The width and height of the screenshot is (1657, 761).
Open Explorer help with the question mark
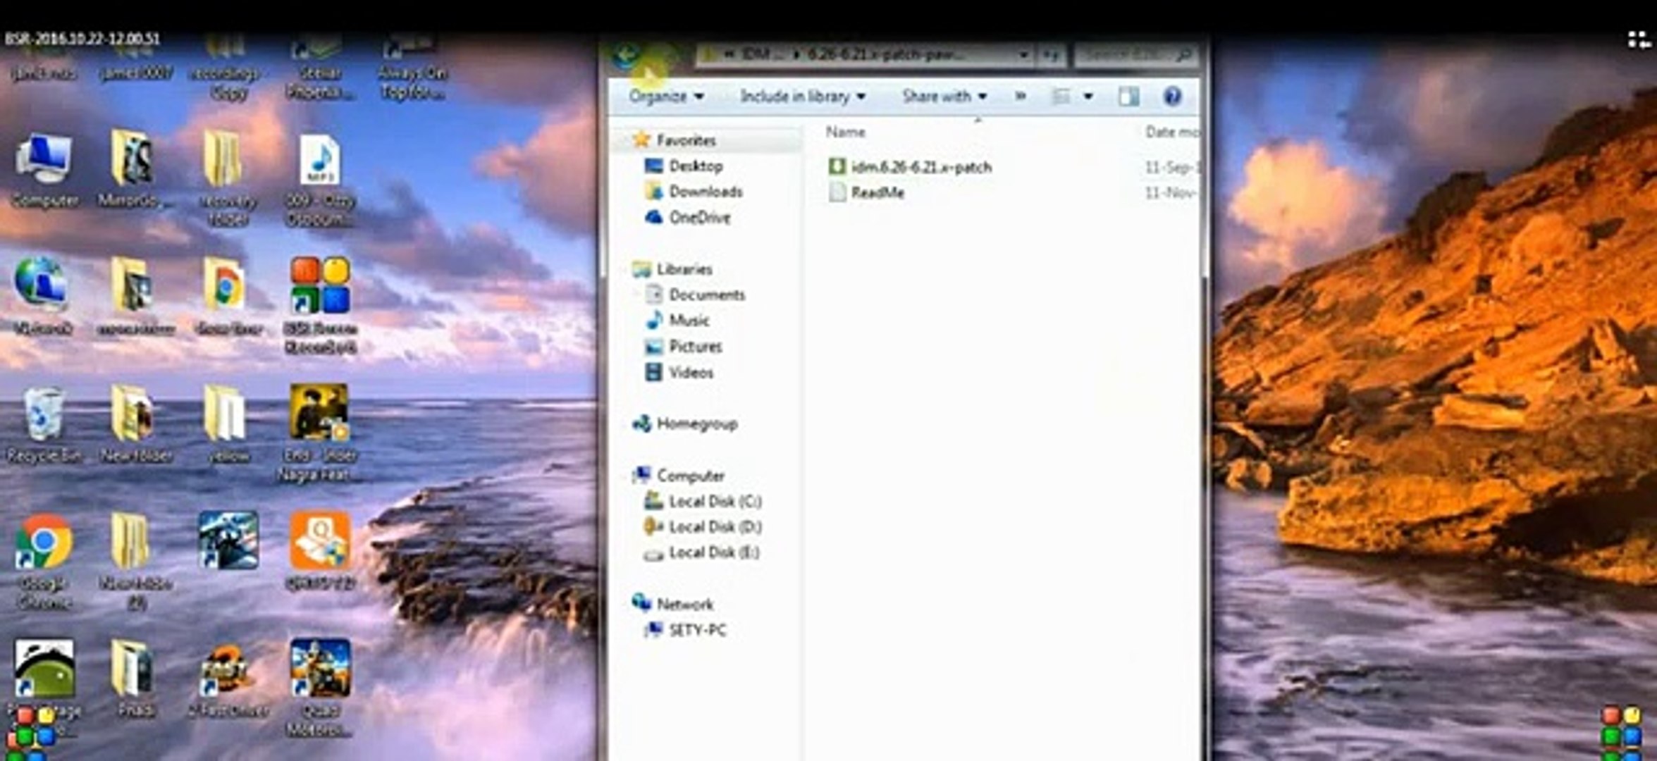pyautogui.click(x=1172, y=96)
